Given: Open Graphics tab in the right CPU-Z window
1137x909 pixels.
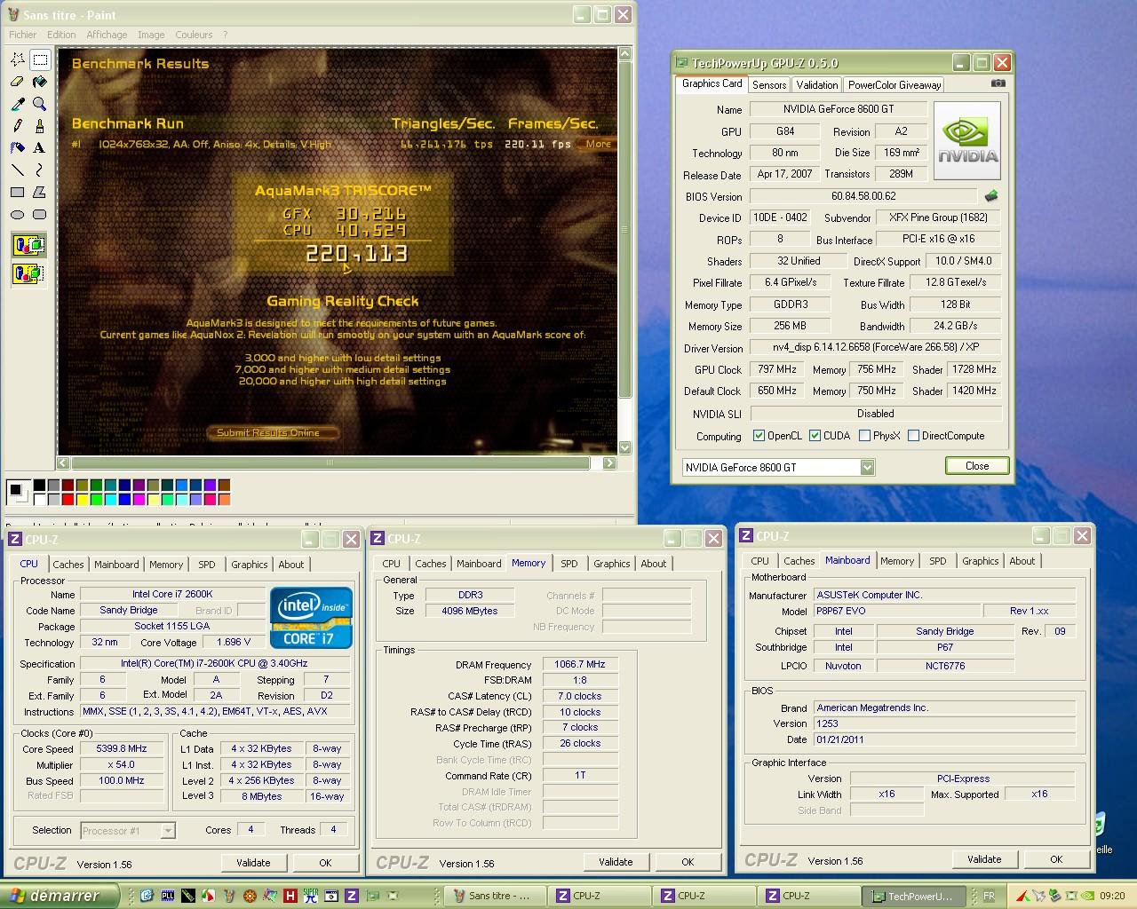Looking at the screenshot, I should pos(981,561).
